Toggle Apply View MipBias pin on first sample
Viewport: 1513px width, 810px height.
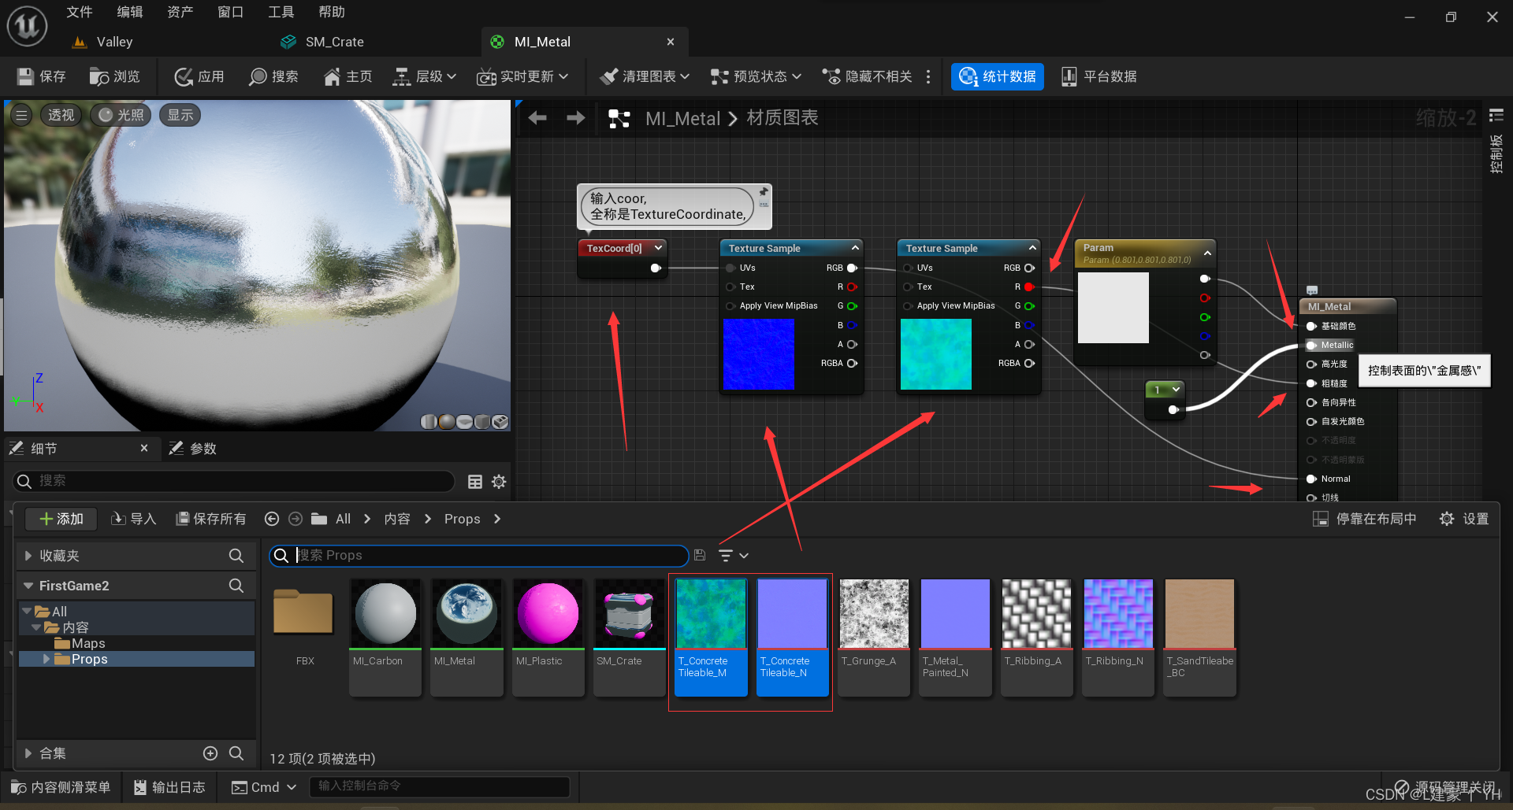tap(730, 305)
